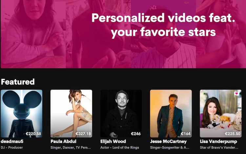The width and height of the screenshot is (246, 154).
Task: Click the €246 price on Elijah Wood
Action: (136, 134)
